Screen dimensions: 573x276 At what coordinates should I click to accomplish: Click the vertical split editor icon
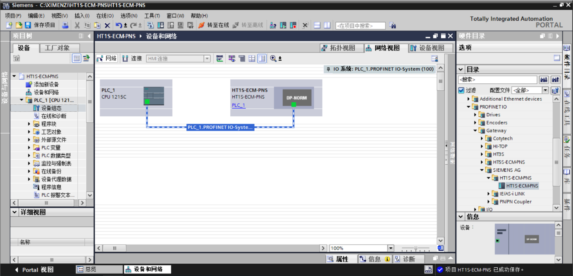tap(327, 25)
